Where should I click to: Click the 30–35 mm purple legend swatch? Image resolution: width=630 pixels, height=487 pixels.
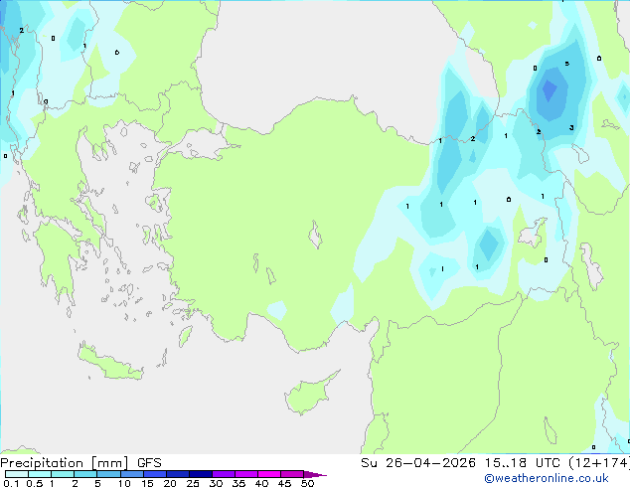[x=223, y=474]
